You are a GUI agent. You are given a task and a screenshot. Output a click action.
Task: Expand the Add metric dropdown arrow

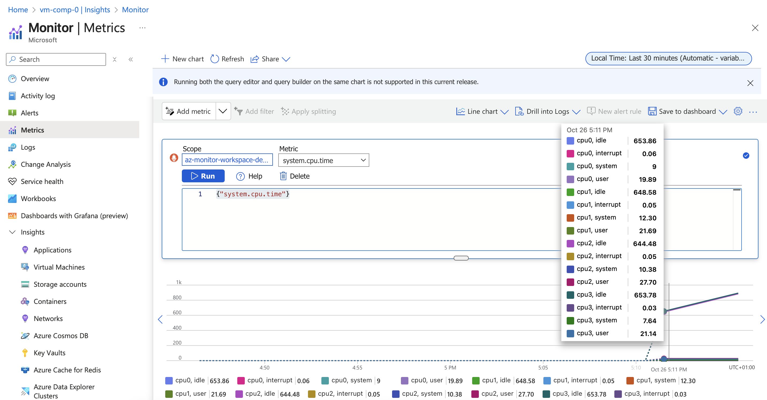[x=223, y=111]
